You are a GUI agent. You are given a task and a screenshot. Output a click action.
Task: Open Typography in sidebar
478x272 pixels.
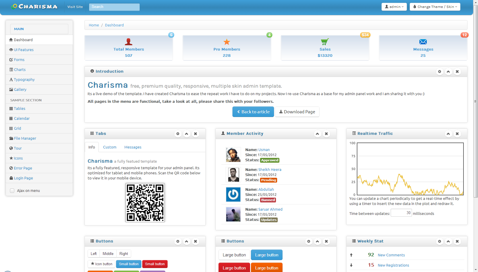click(x=39, y=79)
